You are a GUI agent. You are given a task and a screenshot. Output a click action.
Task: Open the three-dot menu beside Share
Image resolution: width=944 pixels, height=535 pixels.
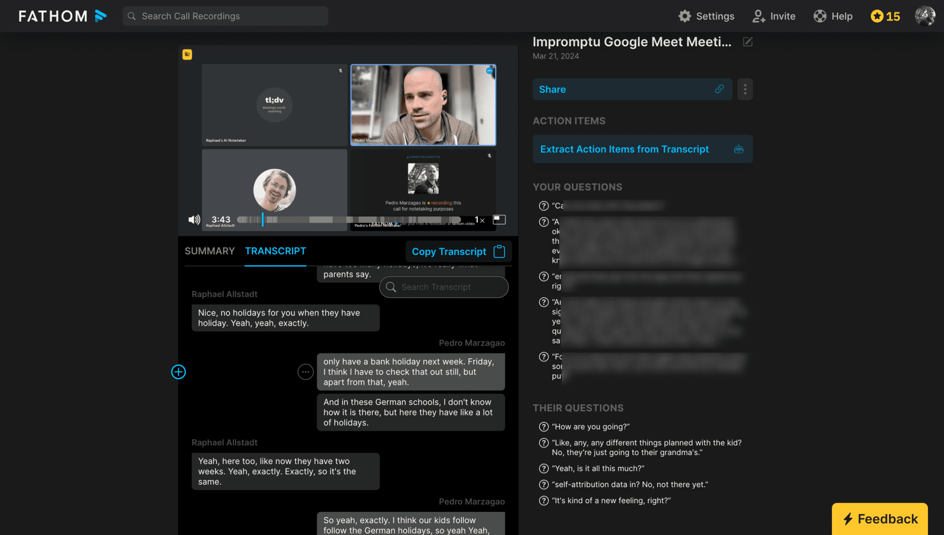point(745,89)
